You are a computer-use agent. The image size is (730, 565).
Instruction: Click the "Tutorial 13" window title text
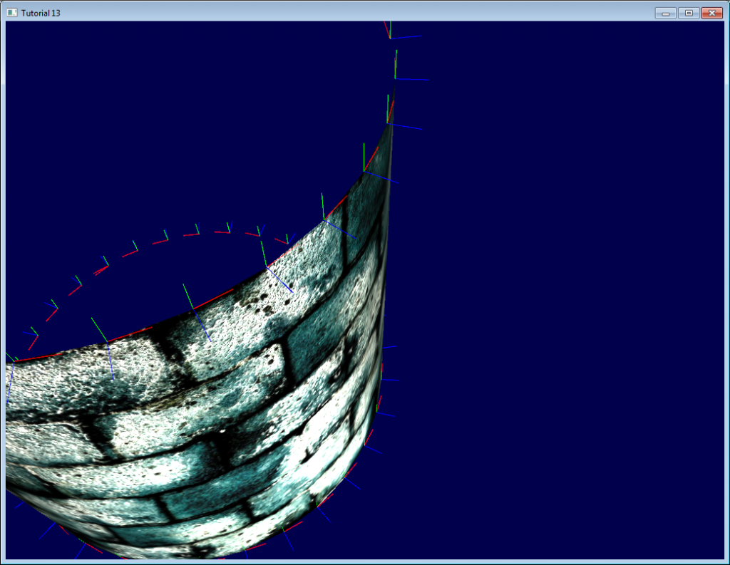[41, 14]
